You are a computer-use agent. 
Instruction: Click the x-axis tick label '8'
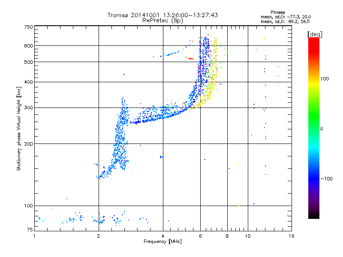click(x=227, y=236)
